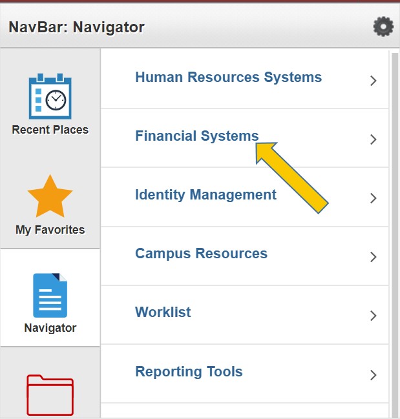
Task: Select the Navigator document icon
Action: click(x=50, y=295)
